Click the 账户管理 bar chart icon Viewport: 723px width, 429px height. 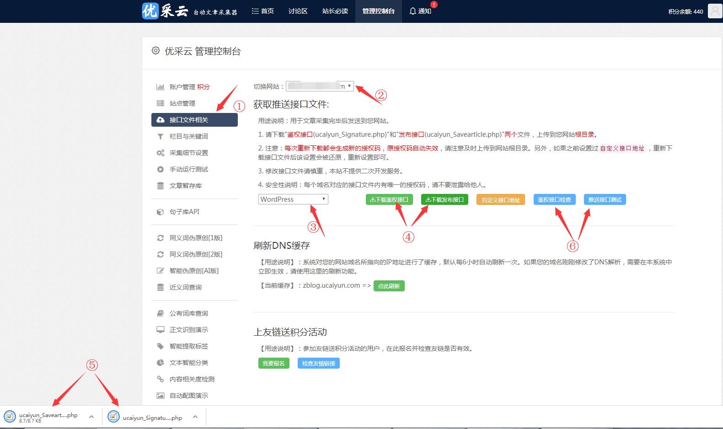(160, 87)
